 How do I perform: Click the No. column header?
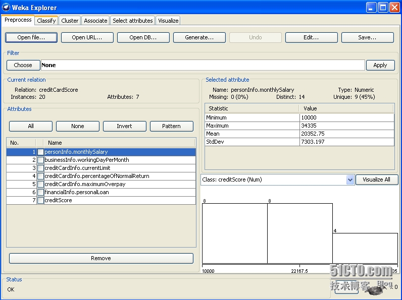(x=21, y=143)
